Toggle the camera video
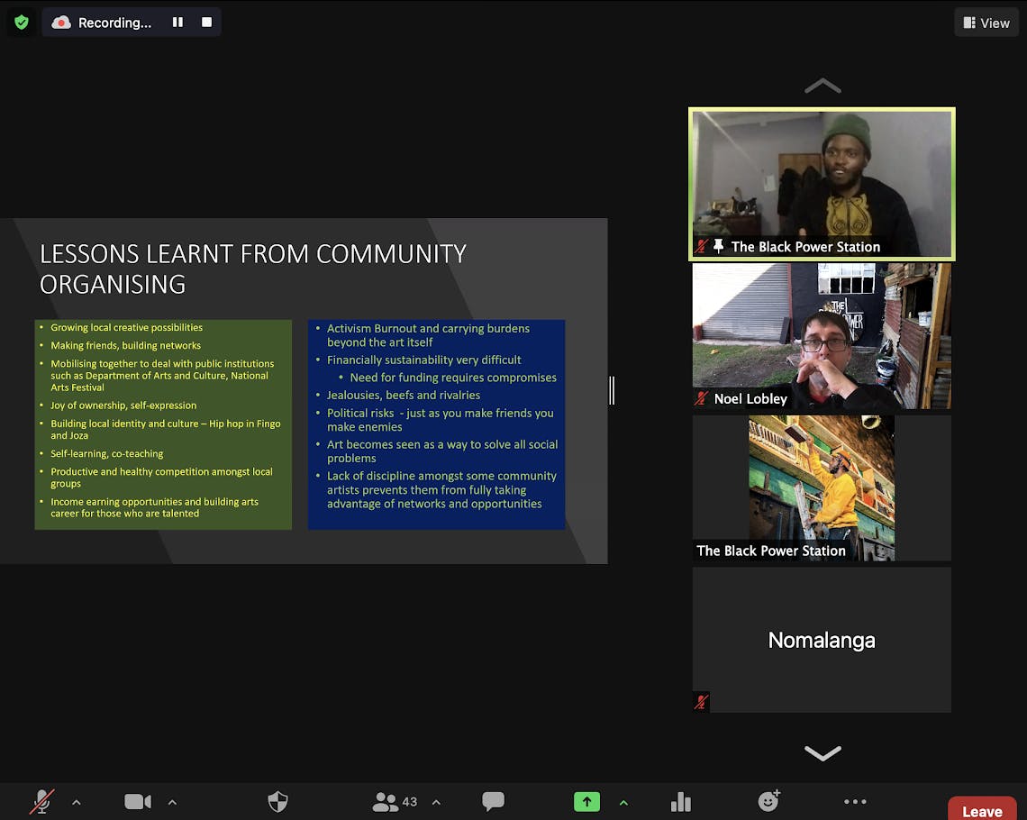 click(137, 801)
